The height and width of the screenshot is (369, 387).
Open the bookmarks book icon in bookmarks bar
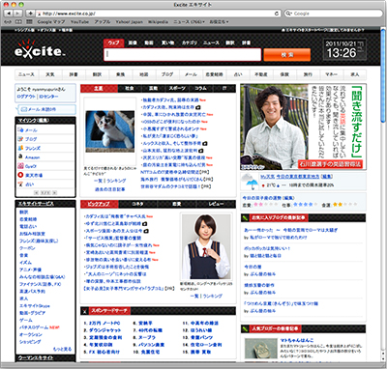(19, 22)
